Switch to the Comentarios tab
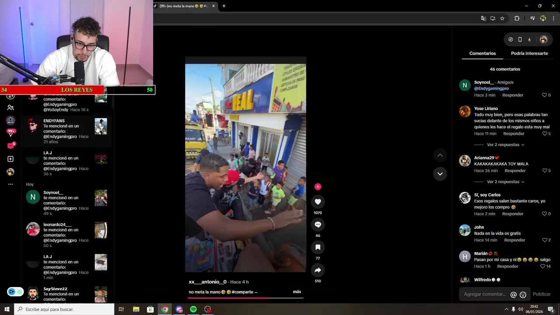Screen dimensions: 560x315 coord(483,53)
